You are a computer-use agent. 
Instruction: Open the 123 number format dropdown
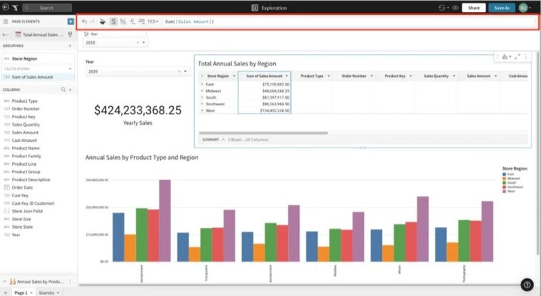(153, 22)
